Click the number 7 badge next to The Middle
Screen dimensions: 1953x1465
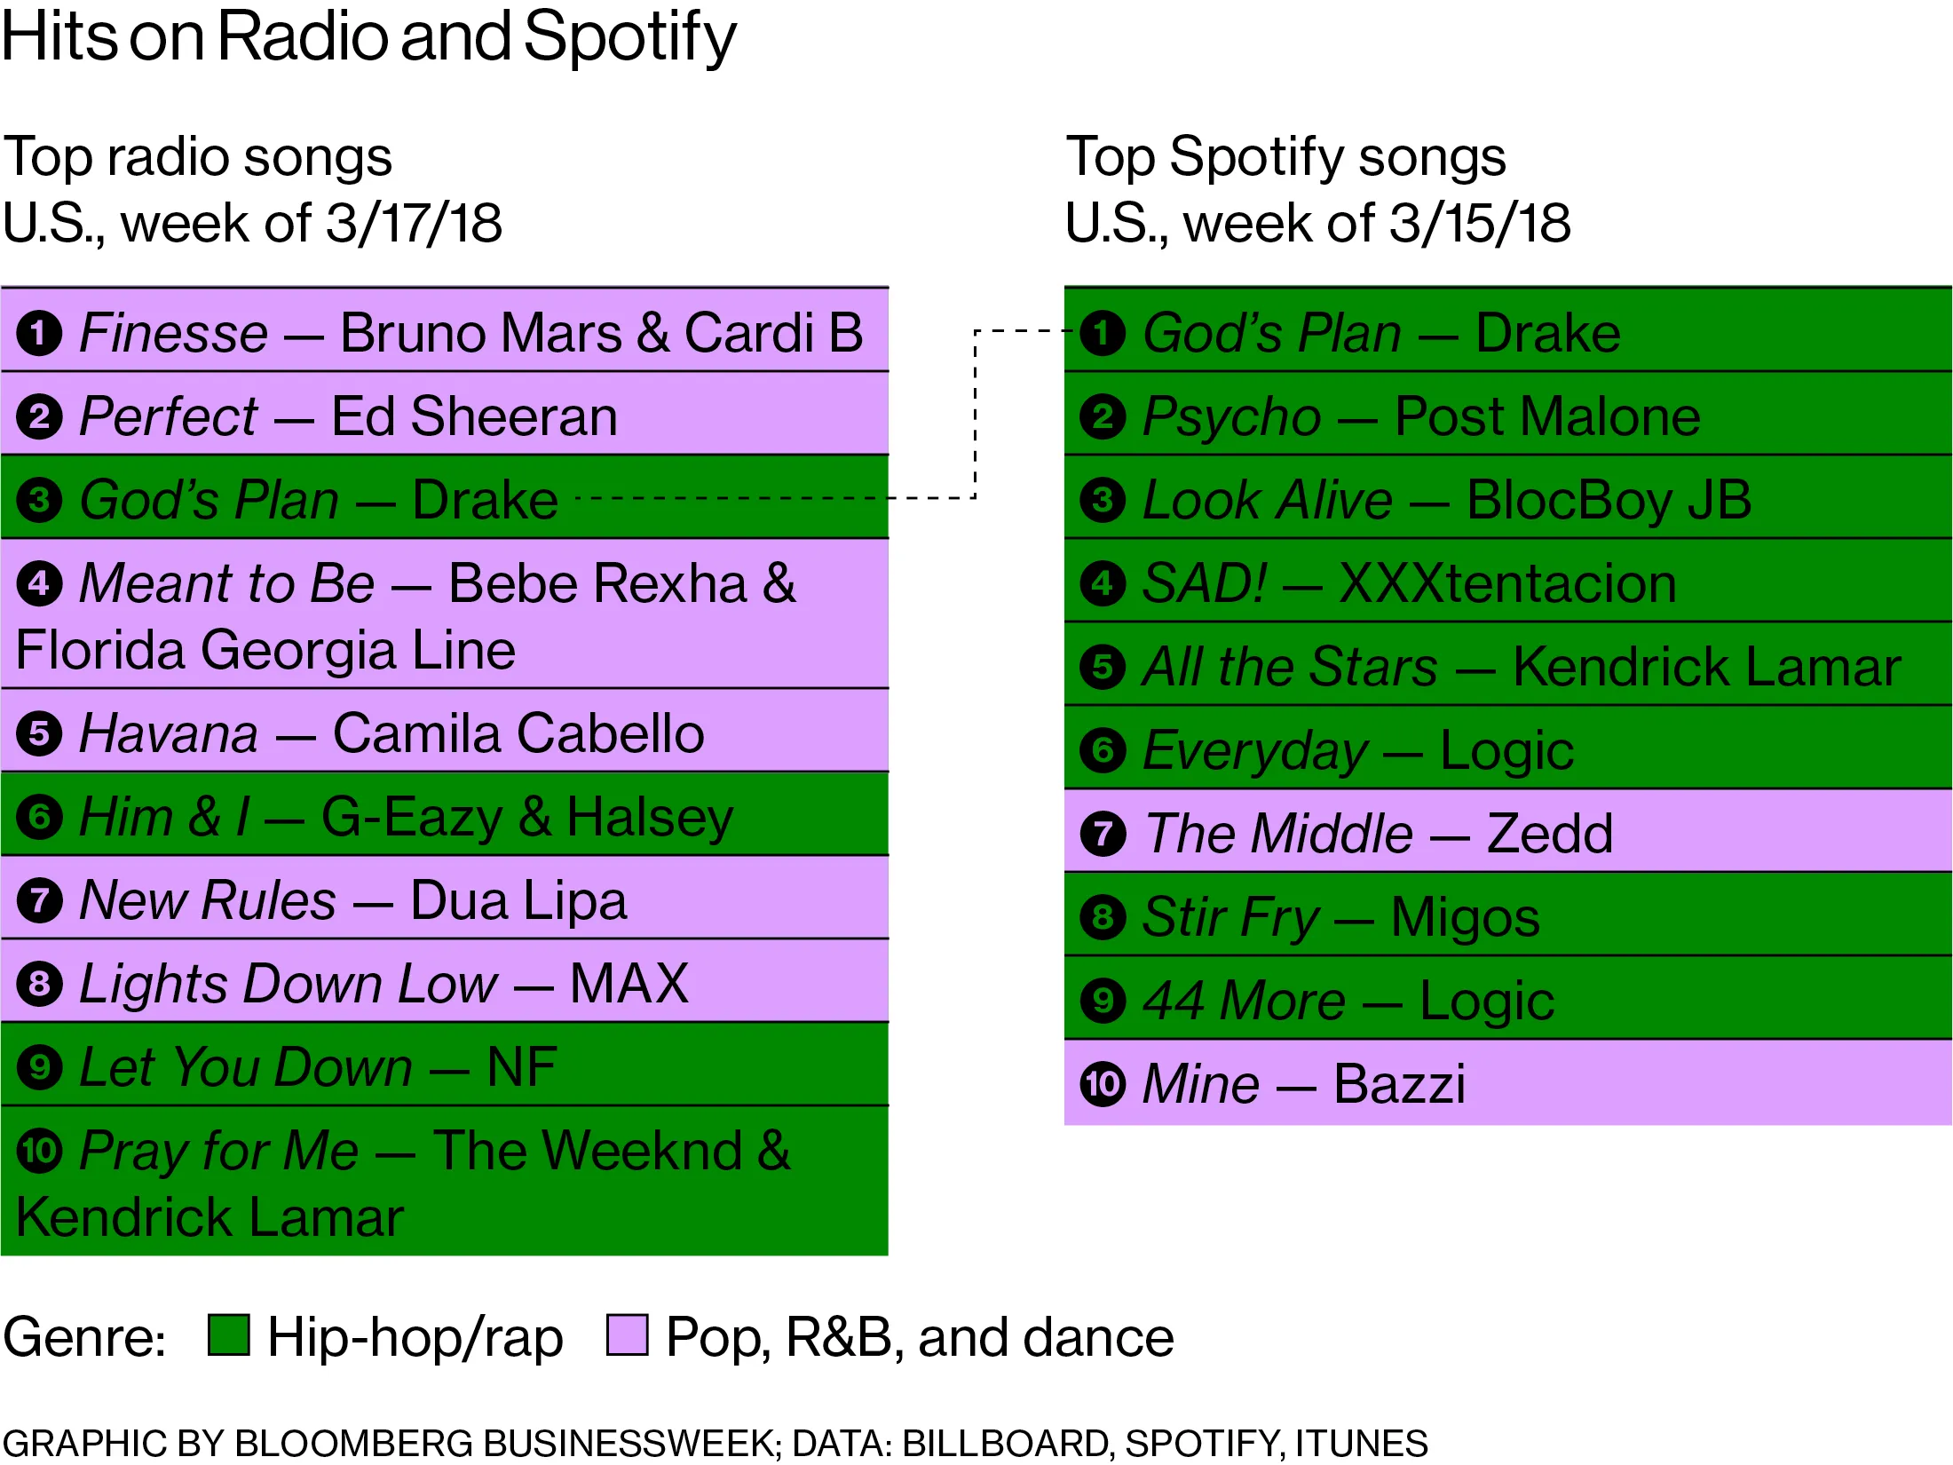[1103, 834]
